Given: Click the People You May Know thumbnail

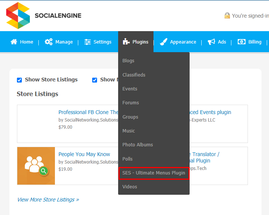Looking at the screenshot, I should [x=36, y=166].
